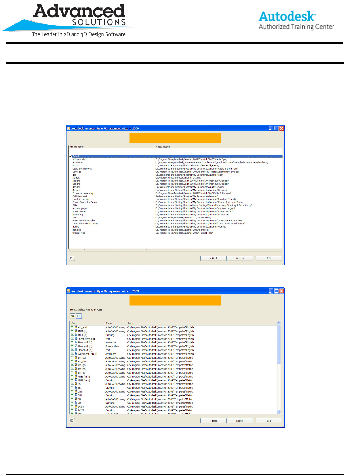Toggle the GB Drawing-type checkbox
Image resolution: width=344 pixels, height=475 pixels.
click(72, 403)
